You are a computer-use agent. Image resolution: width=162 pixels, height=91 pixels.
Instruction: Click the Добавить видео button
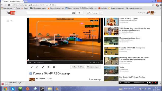point(93,13)
